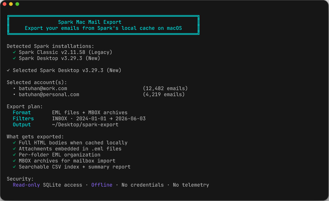Click the checkmark beside Spark Classic v2.11.58
Image resolution: width=329 pixels, height=201 pixels.
click(x=14, y=52)
